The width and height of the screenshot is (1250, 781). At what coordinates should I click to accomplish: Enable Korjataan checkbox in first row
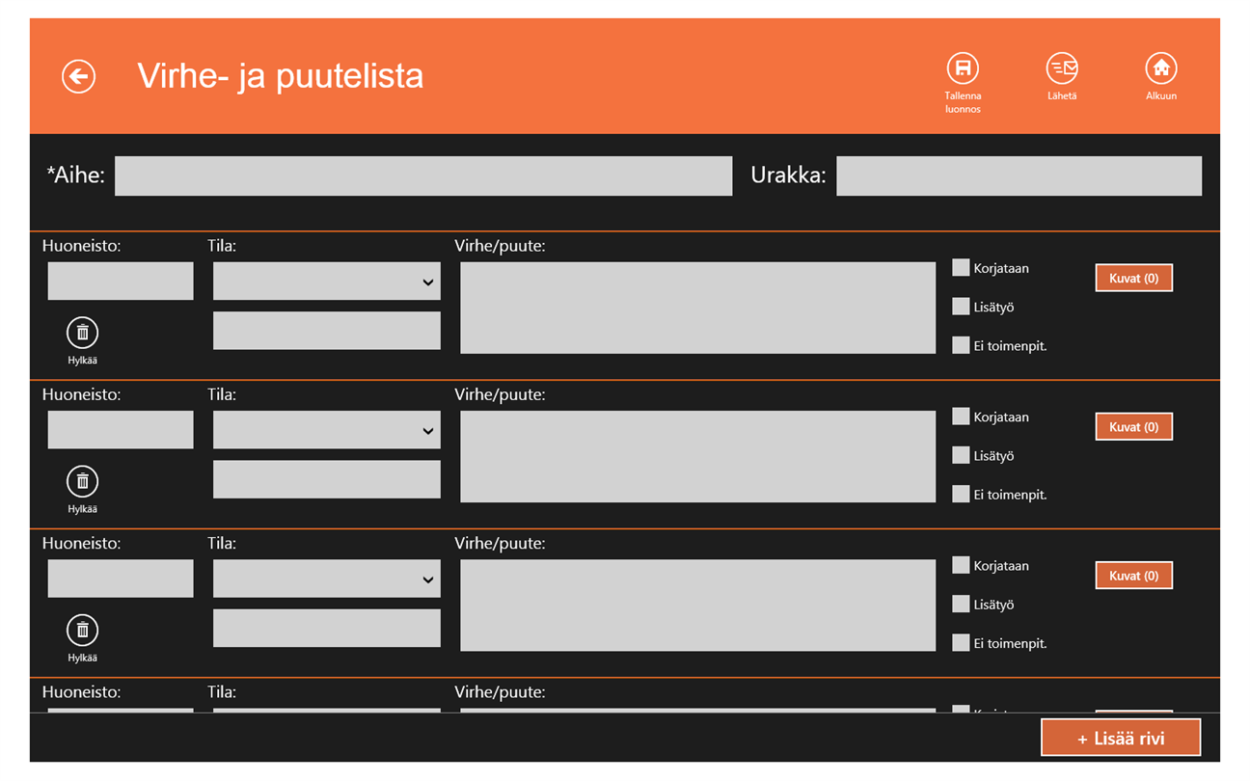pyautogui.click(x=961, y=268)
